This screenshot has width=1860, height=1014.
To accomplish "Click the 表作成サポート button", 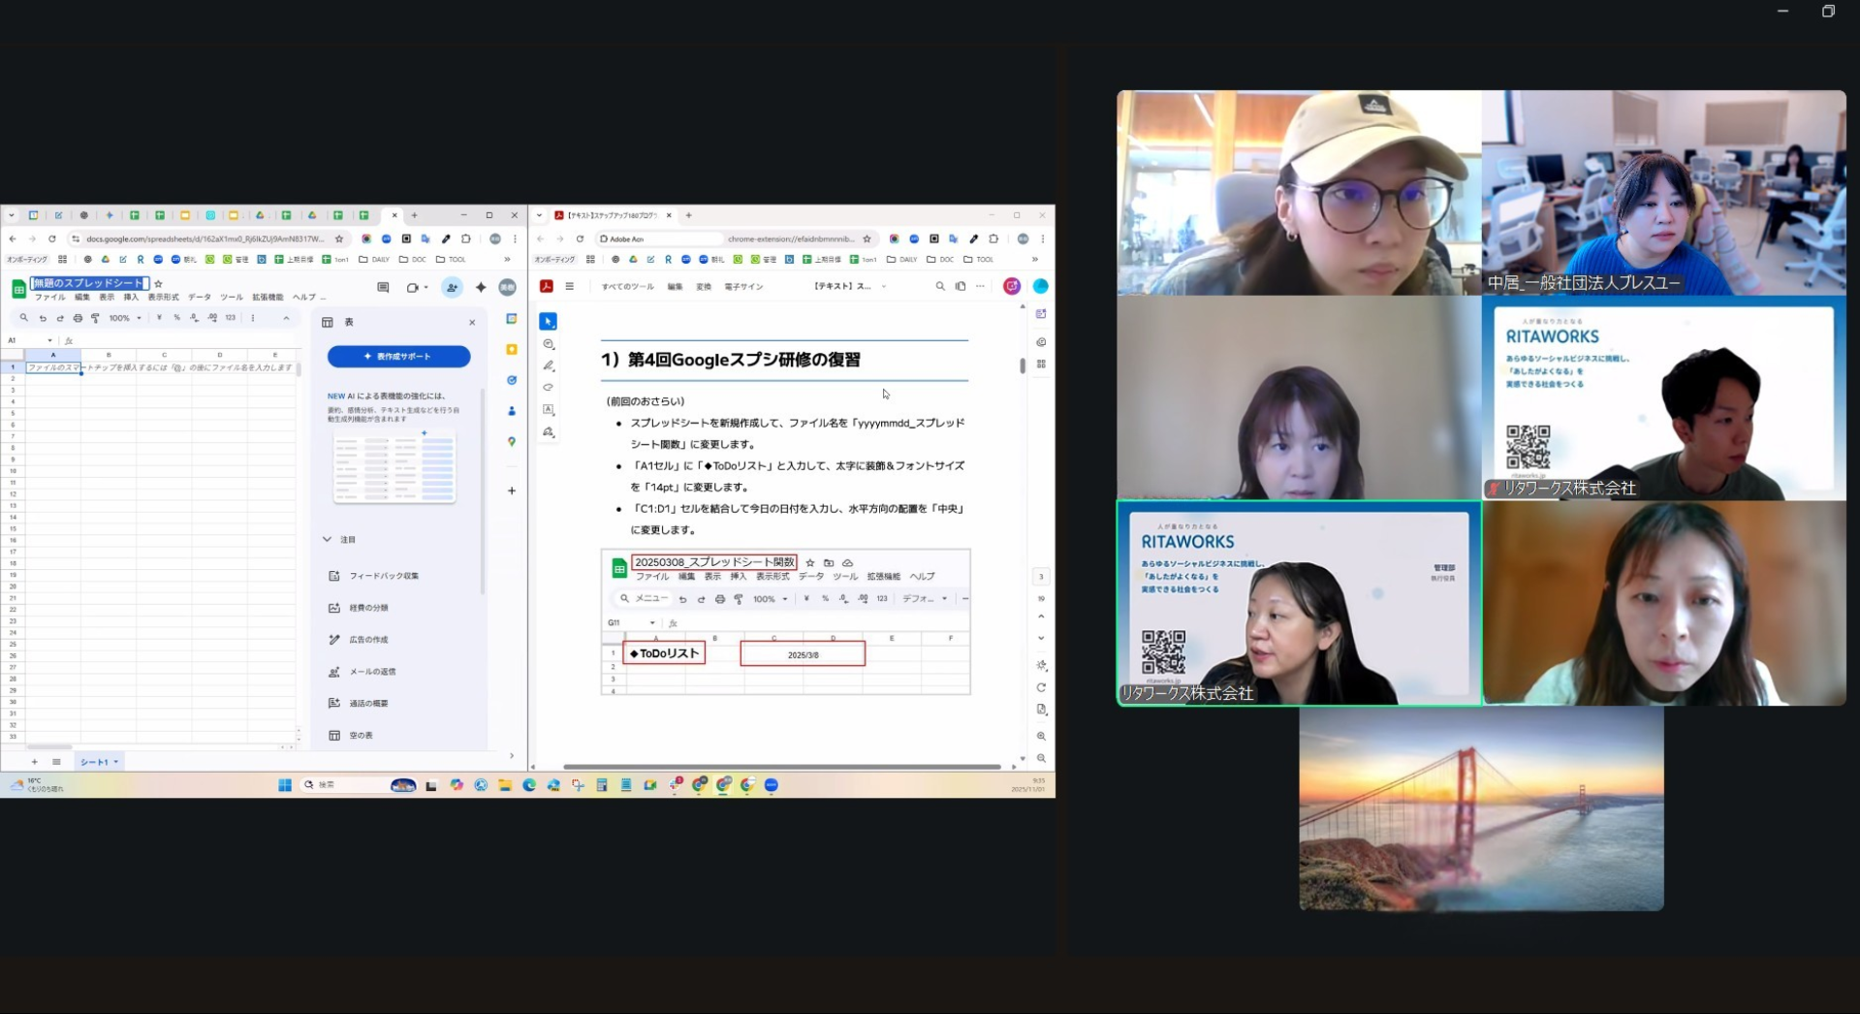I will pos(398,357).
